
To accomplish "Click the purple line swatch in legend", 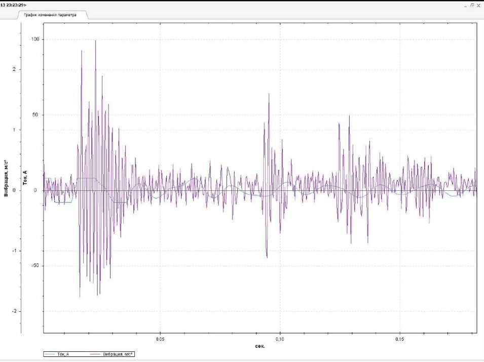I will point(95,354).
